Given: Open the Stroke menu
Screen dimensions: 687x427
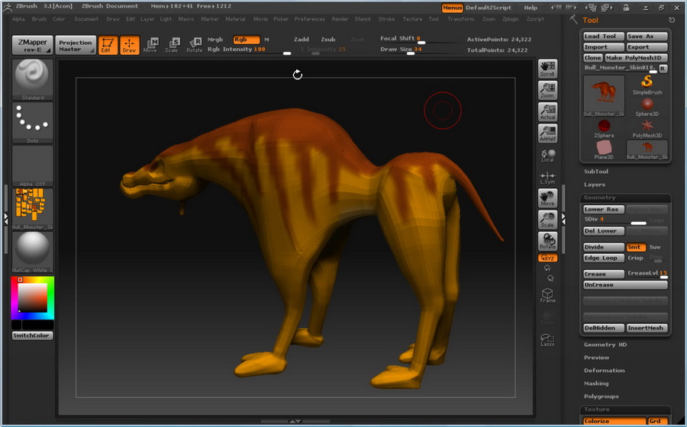Looking at the screenshot, I should (386, 19).
